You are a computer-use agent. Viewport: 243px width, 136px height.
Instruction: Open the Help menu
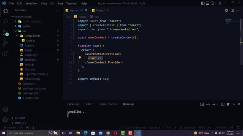coord(84,3)
